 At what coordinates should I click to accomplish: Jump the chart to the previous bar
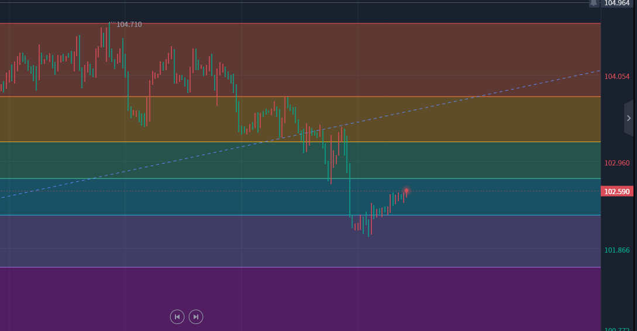(x=177, y=316)
